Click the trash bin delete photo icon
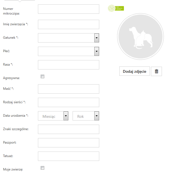This screenshot has width=182, height=179. coord(156,71)
